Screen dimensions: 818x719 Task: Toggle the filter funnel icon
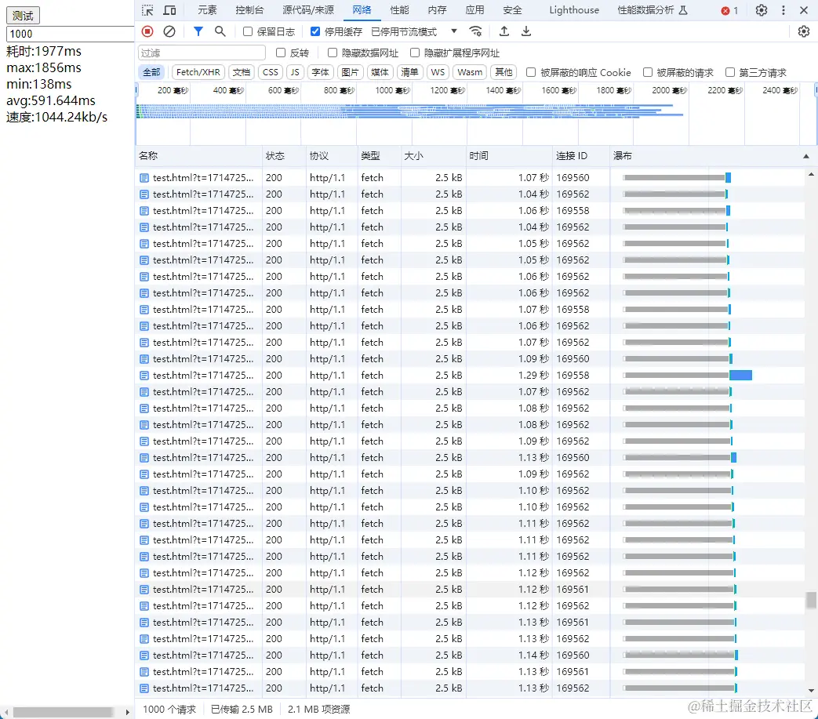[x=198, y=31]
